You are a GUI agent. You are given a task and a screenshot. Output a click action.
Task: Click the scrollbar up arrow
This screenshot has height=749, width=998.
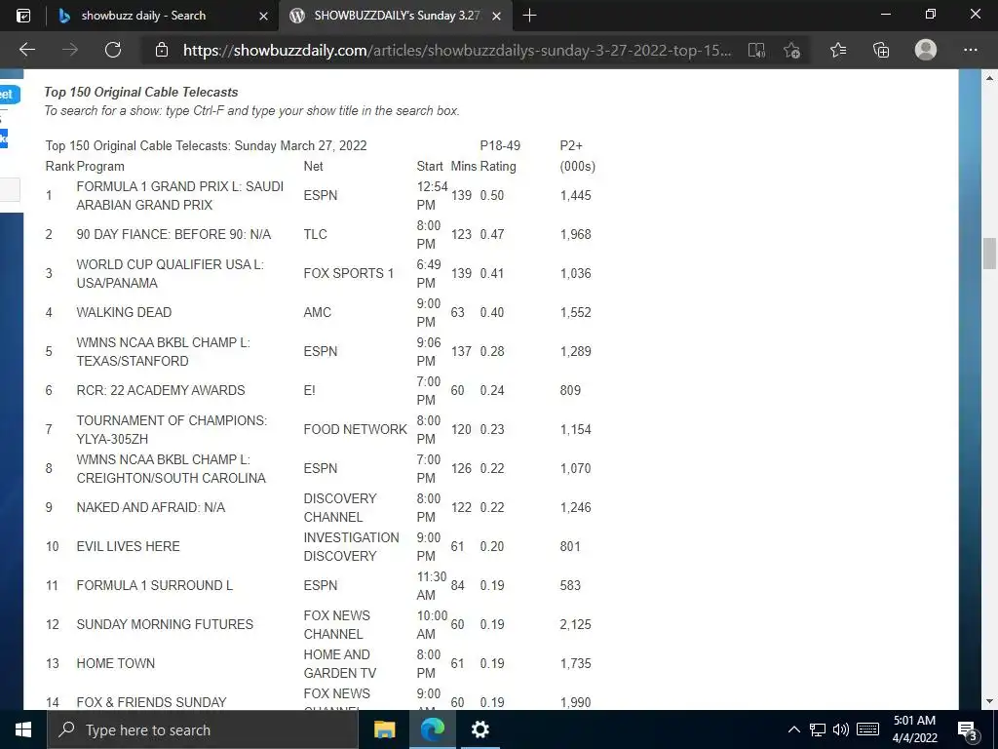[989, 78]
